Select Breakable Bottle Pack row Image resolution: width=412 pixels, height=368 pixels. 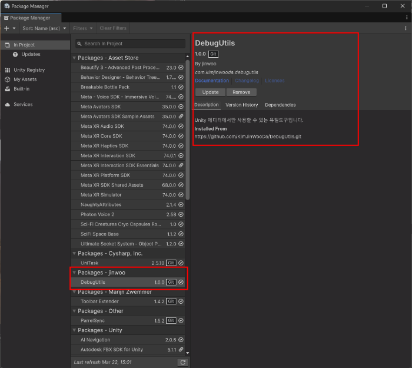click(x=128, y=87)
